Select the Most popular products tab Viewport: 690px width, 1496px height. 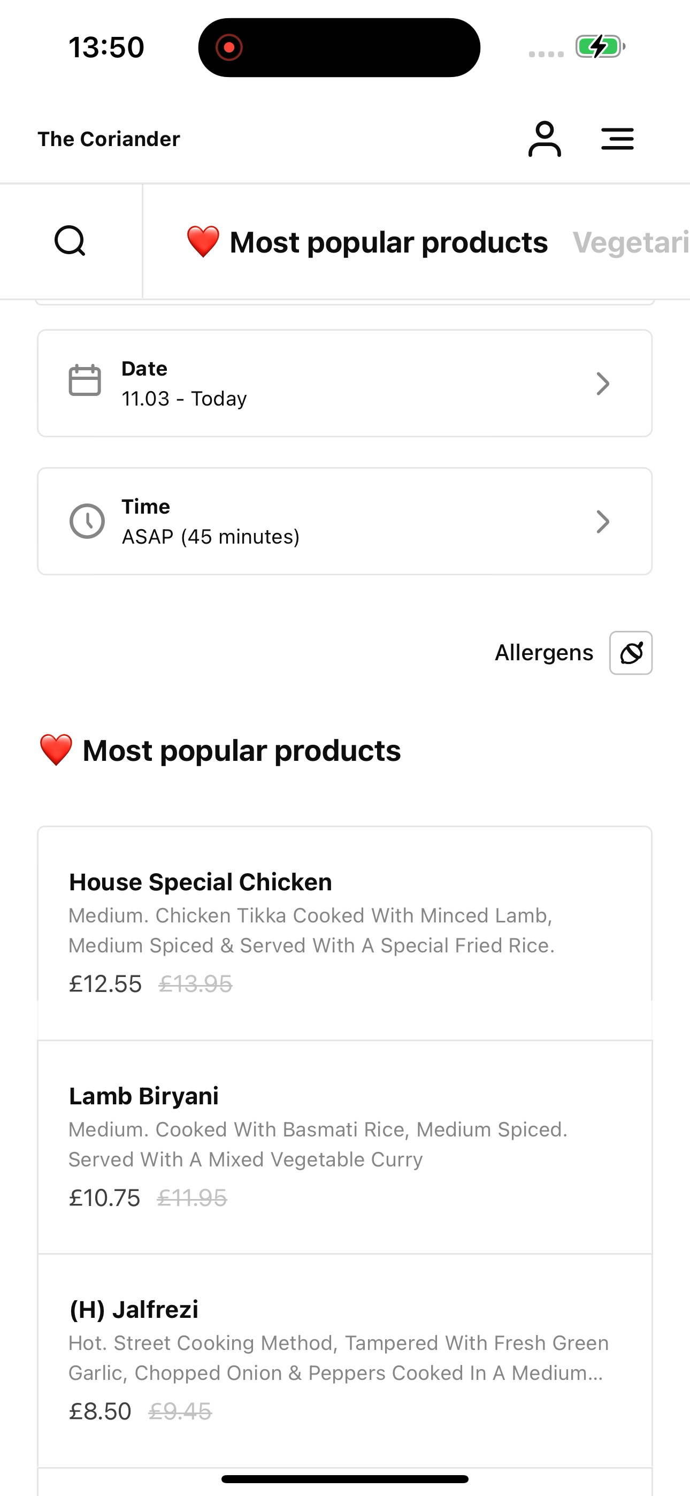coord(388,242)
